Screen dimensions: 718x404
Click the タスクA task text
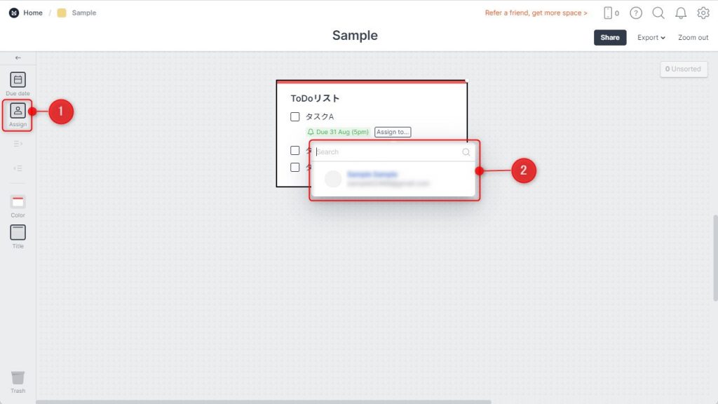click(320, 117)
